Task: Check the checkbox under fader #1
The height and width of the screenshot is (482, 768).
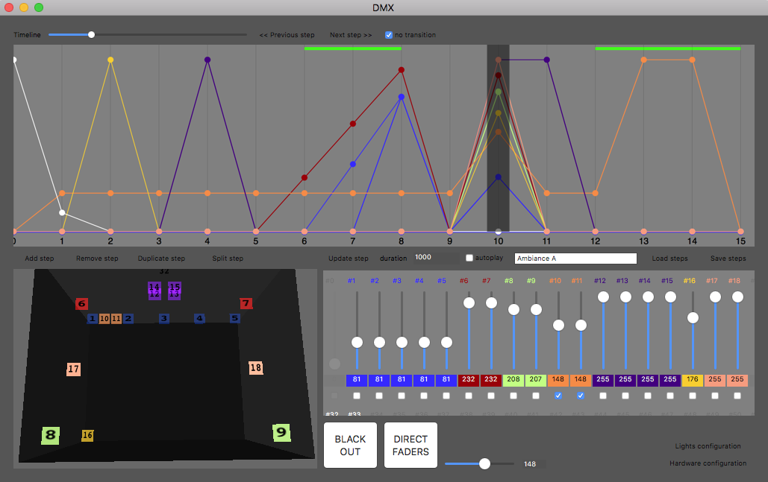Action: (x=357, y=396)
